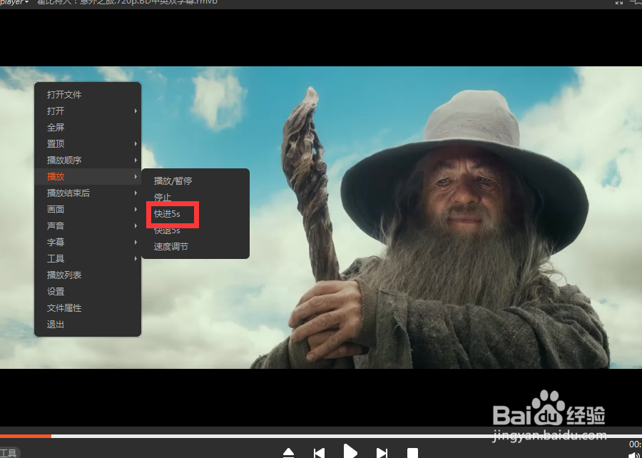Click the next track button

click(x=382, y=453)
